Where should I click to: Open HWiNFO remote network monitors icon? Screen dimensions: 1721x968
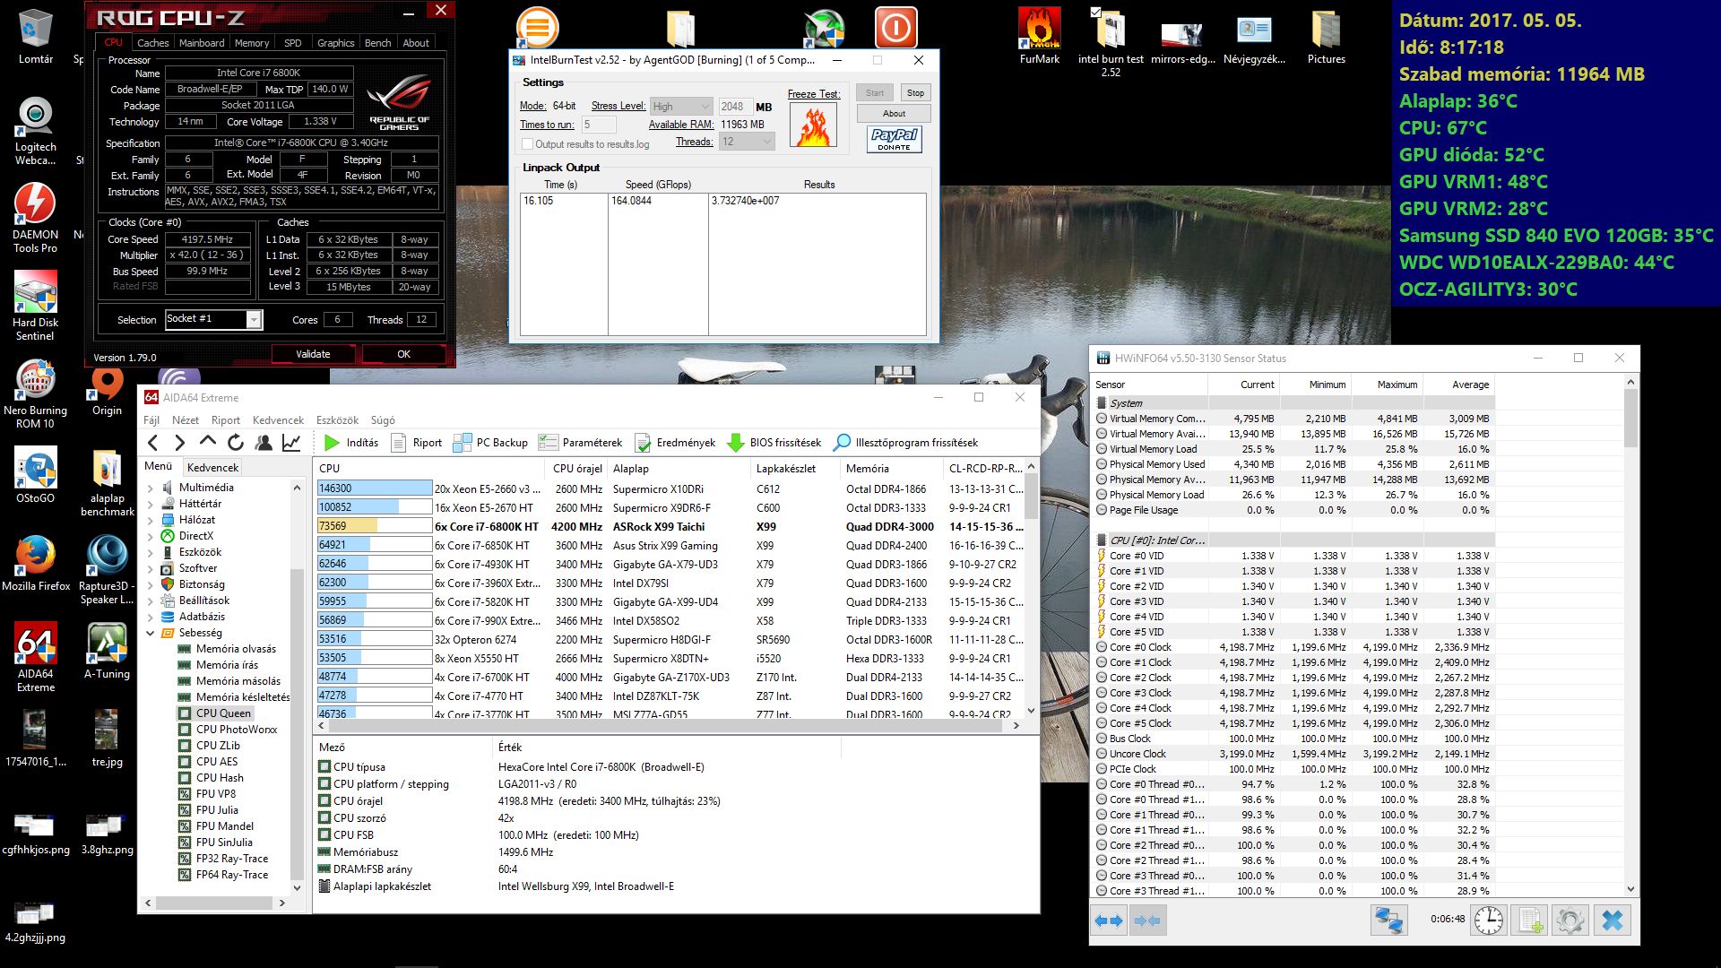tap(1388, 920)
